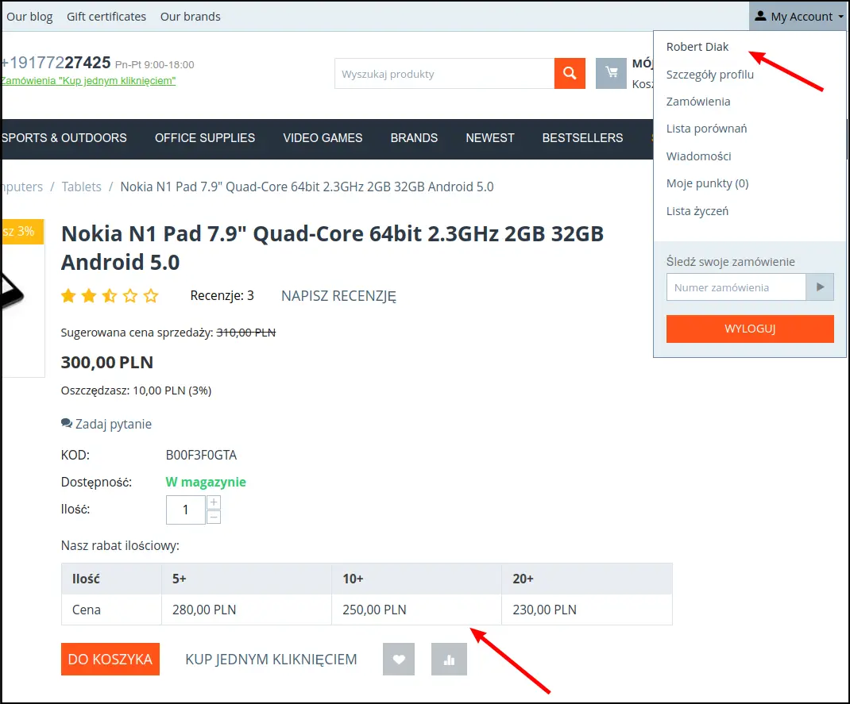Click the orange search magnifier button
This screenshot has height=704, width=850.
pyautogui.click(x=570, y=73)
